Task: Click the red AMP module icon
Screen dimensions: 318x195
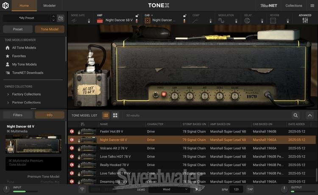Action: point(100,21)
